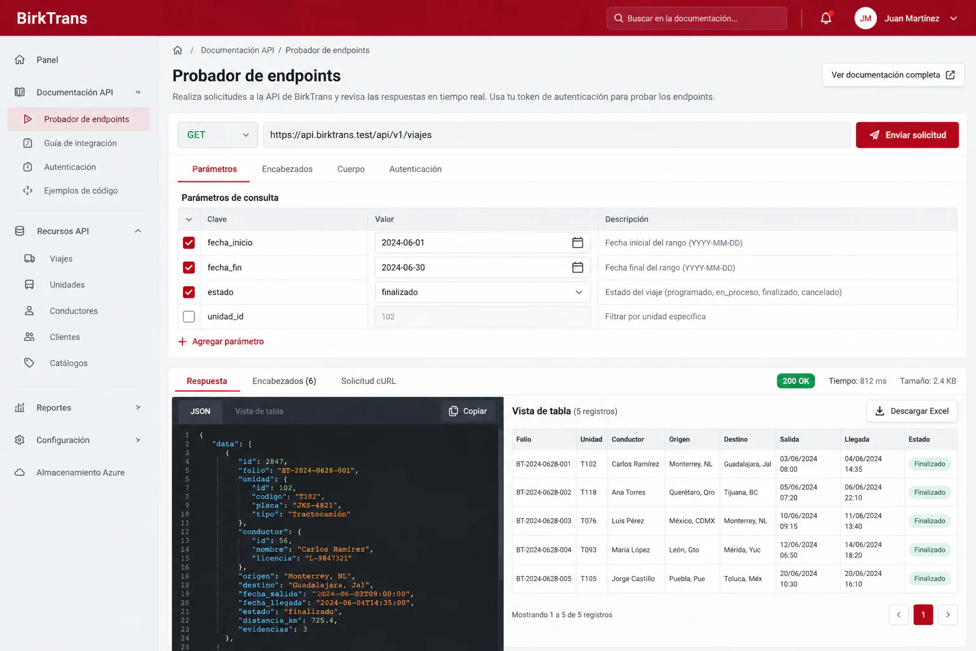This screenshot has width=976, height=651.
Task: Enable the unidad_id parameter checkbox
Action: click(189, 317)
